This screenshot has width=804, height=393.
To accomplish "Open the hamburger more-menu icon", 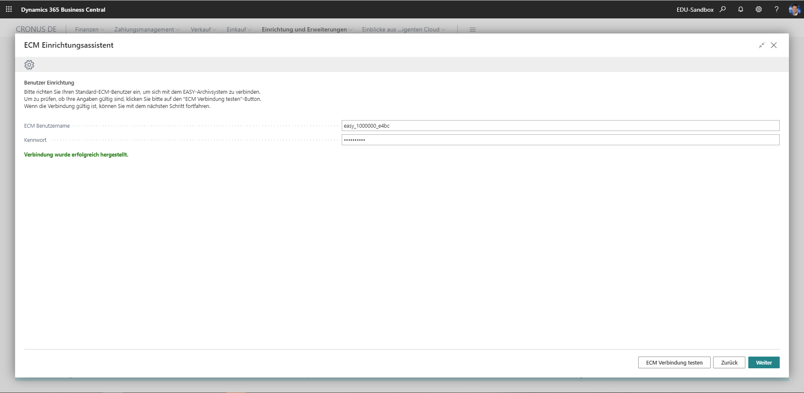I will tap(473, 30).
